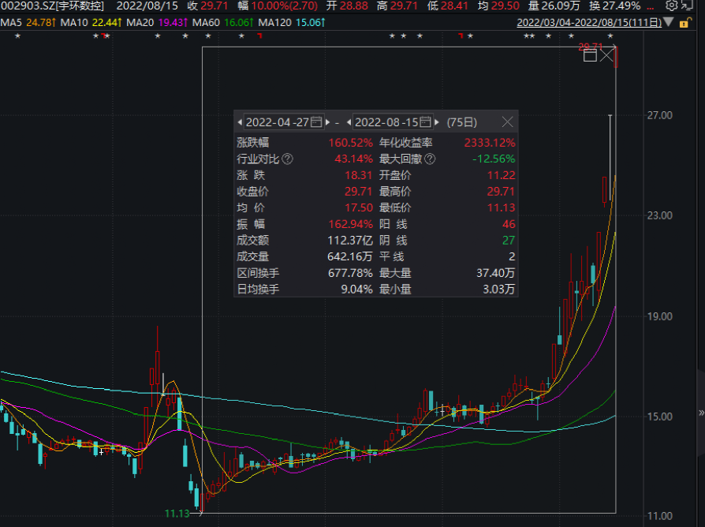Open calendar picker for end date 2022-08-15
The height and width of the screenshot is (527, 705).
[427, 122]
